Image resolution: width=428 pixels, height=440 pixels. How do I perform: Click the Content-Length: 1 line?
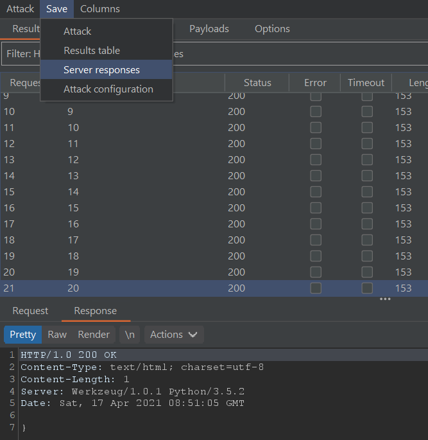75,380
